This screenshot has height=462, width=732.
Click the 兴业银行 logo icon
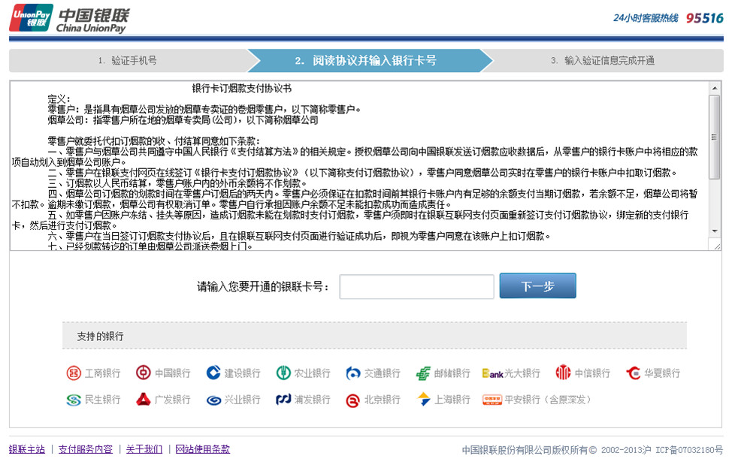pos(213,400)
